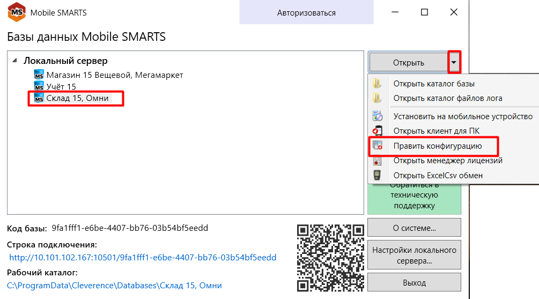Click the Код базы: label
The image size is (539, 299).
27,229
